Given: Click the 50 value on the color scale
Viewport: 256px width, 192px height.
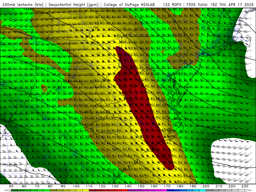Looking at the screenshot, I should click(x=11, y=186).
